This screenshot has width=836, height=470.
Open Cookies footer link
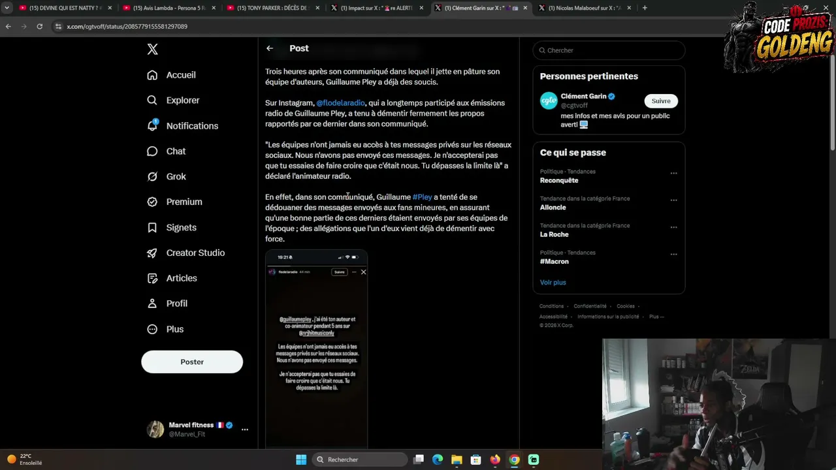tap(626, 306)
